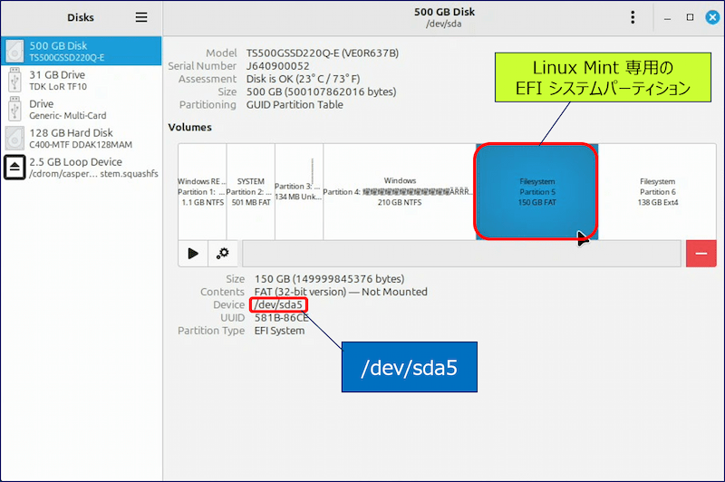Open the drive options three-dot menu
This screenshot has height=482, width=725.
tap(633, 17)
